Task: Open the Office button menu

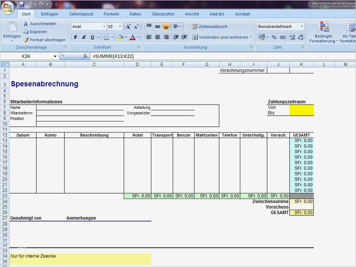Action: (8, 8)
